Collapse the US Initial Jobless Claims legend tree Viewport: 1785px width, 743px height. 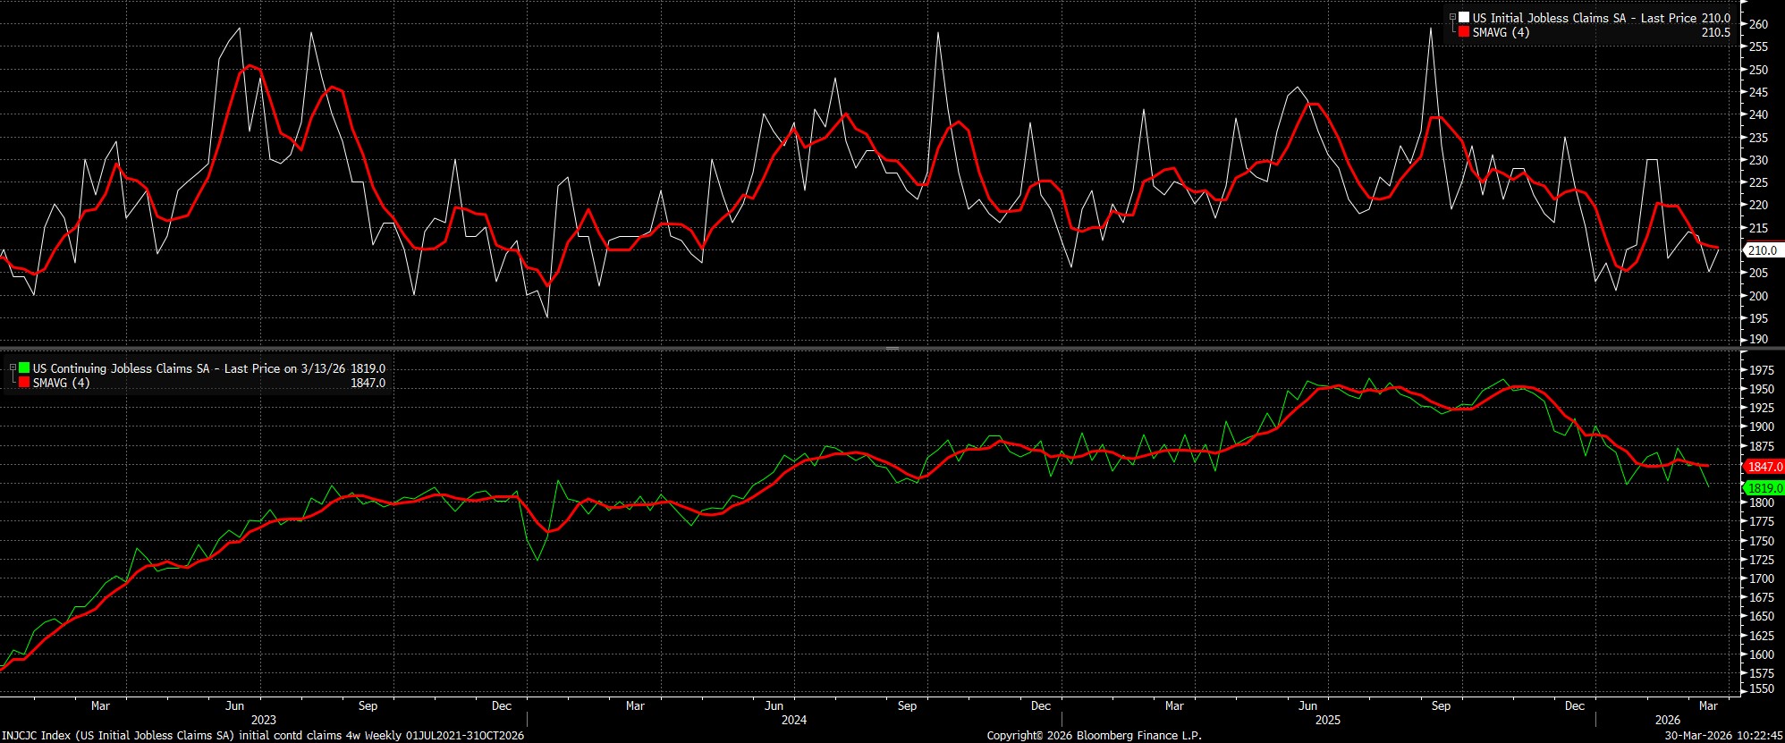point(1451,17)
